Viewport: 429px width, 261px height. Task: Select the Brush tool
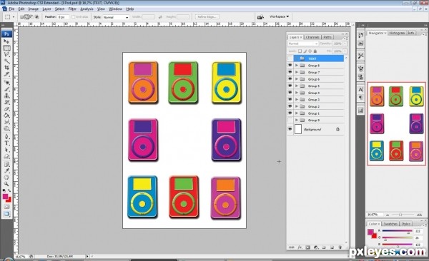click(x=6, y=89)
